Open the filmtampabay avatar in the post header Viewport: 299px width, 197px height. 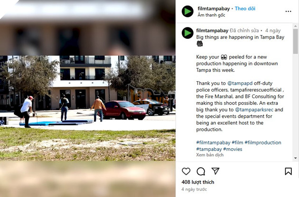click(187, 11)
